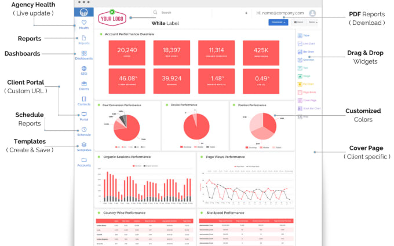
Task: Click the Send button
Action: [x=298, y=23]
